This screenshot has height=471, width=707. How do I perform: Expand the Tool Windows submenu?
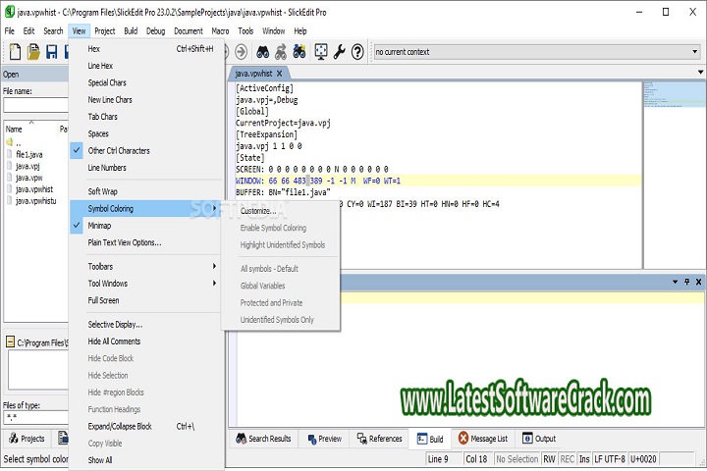[x=145, y=284]
